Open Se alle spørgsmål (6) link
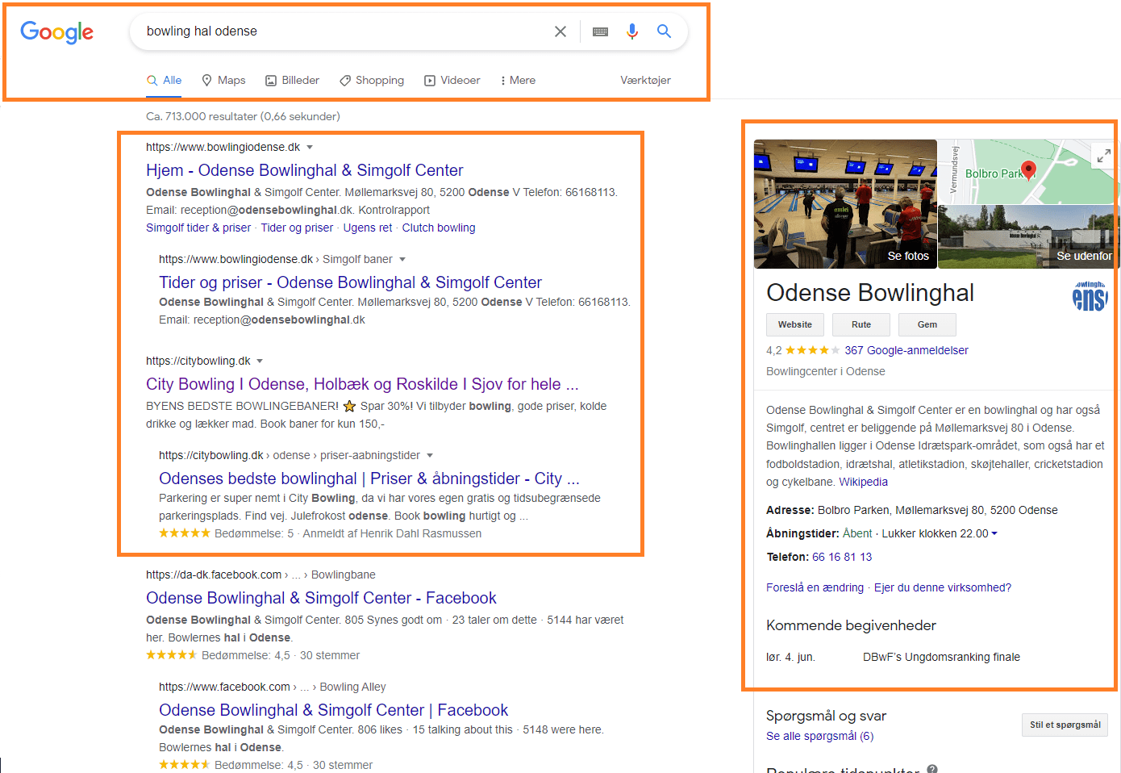The image size is (1121, 773). 819,736
